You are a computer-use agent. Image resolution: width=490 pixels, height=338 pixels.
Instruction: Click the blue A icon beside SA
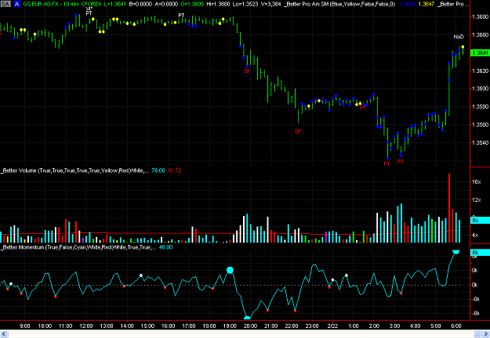pos(17,4)
